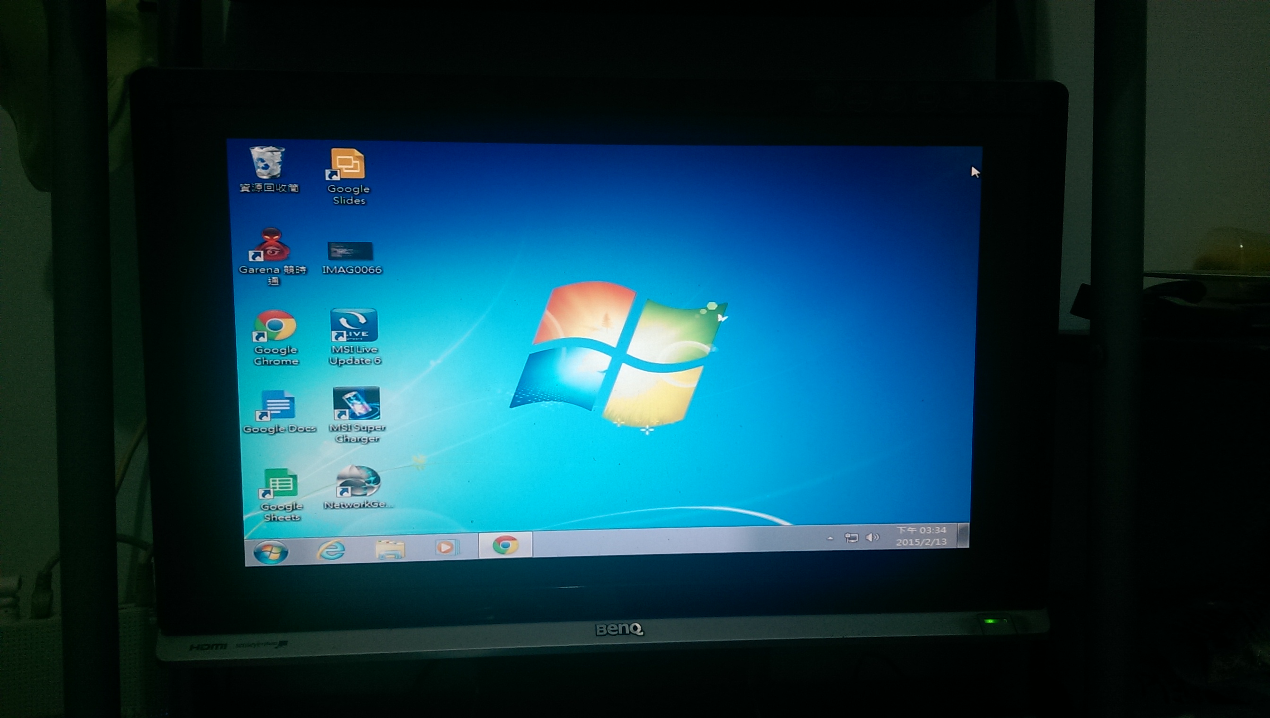Open the volume speaker tray icon

872,537
